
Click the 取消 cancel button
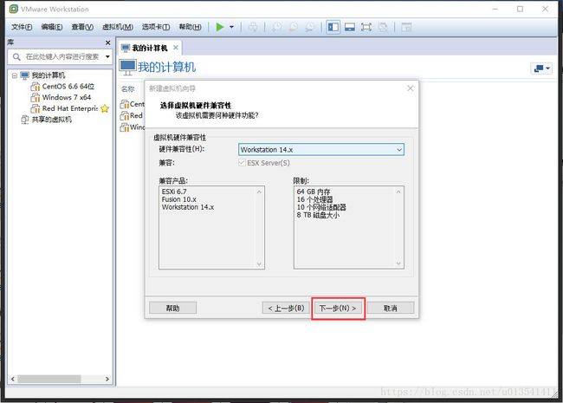coord(391,309)
